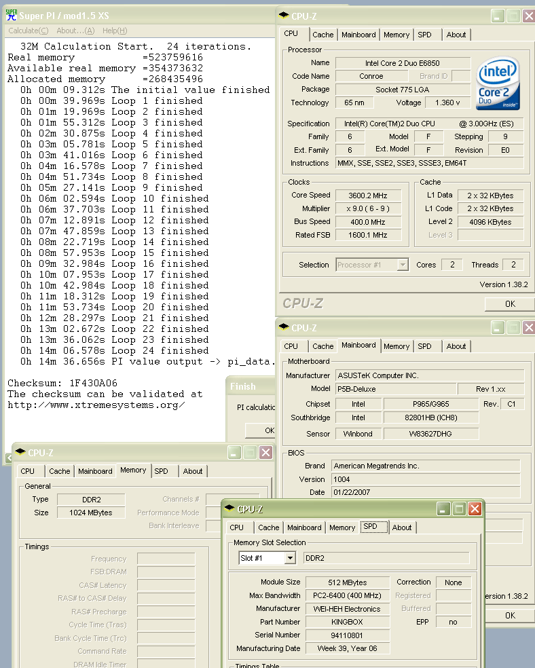The width and height of the screenshot is (535, 668).
Task: Select Cache tab in Mainboard CPU-Z window
Action: coord(323,346)
